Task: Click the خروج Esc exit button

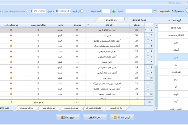Action: (x=68, y=117)
